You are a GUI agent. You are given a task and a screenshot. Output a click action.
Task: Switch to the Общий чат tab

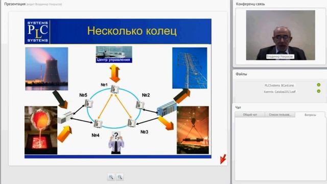[x=250, y=114]
